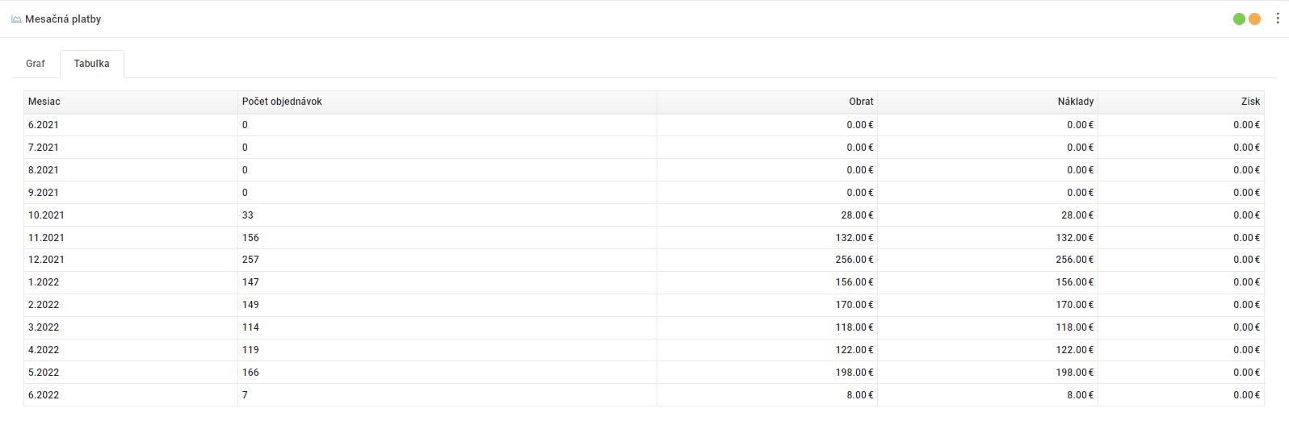
Task: Click the Mesačná platby panel title
Action: coord(63,19)
